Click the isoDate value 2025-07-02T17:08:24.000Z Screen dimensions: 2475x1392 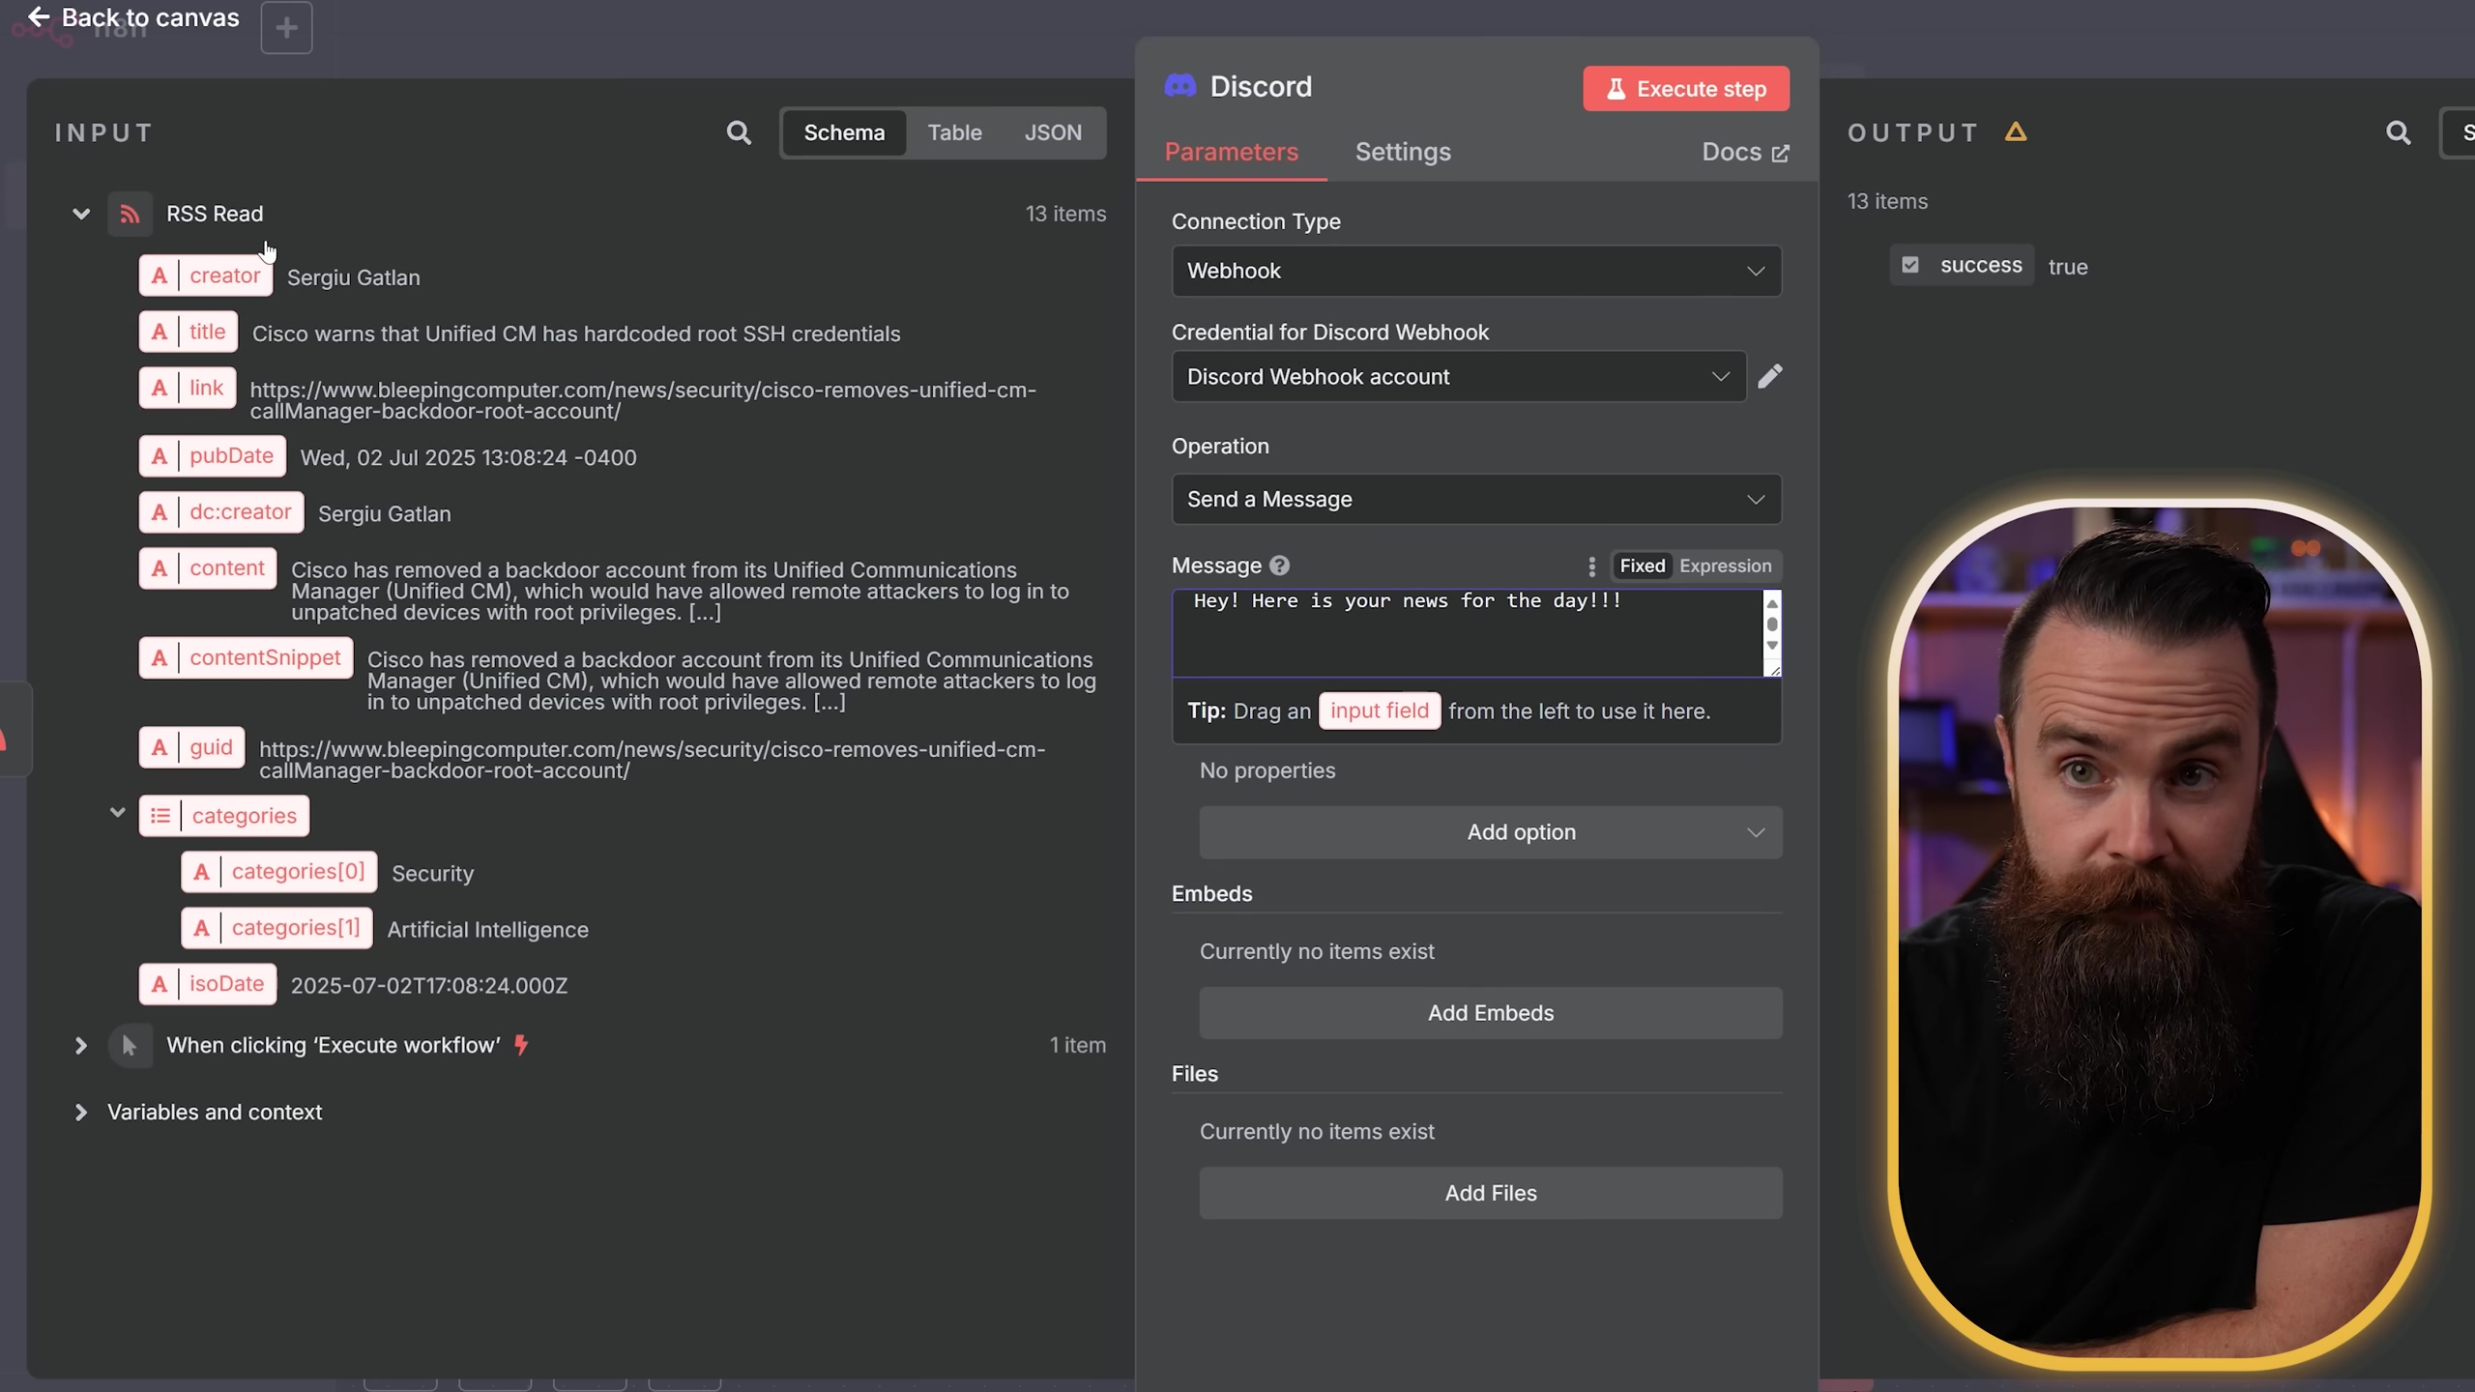point(429,985)
